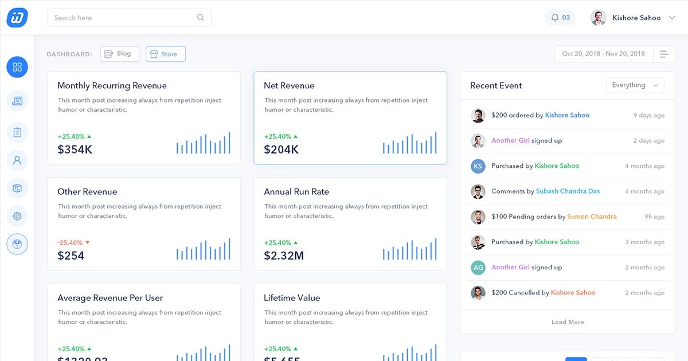Viewport: 688px width, 361px height.
Task: Open Sumon Chandra link
Action: pos(592,217)
